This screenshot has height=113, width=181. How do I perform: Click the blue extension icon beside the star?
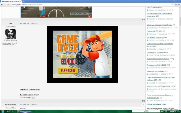click(176, 5)
